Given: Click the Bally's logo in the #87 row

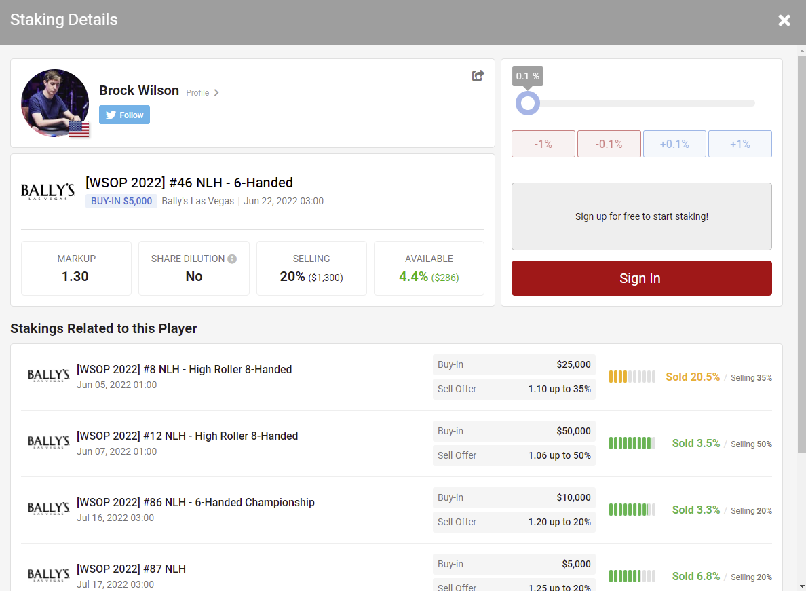Looking at the screenshot, I should click(48, 575).
